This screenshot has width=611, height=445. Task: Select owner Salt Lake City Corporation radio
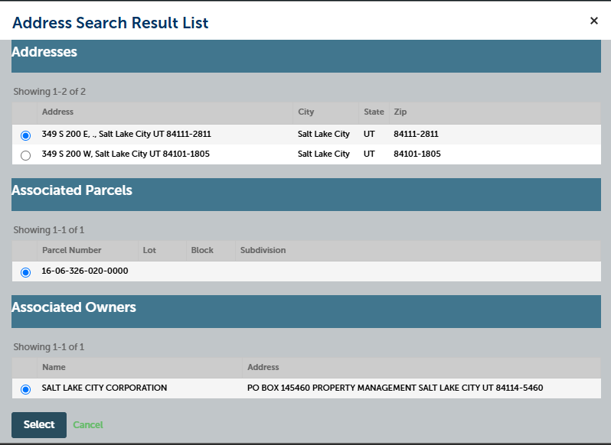(26, 389)
